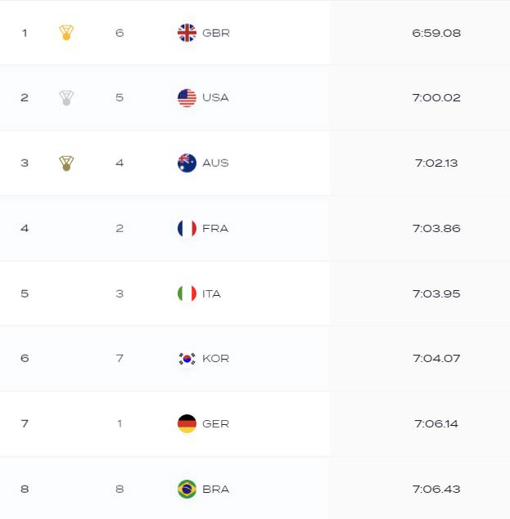Click the gold medal icon

pos(66,33)
